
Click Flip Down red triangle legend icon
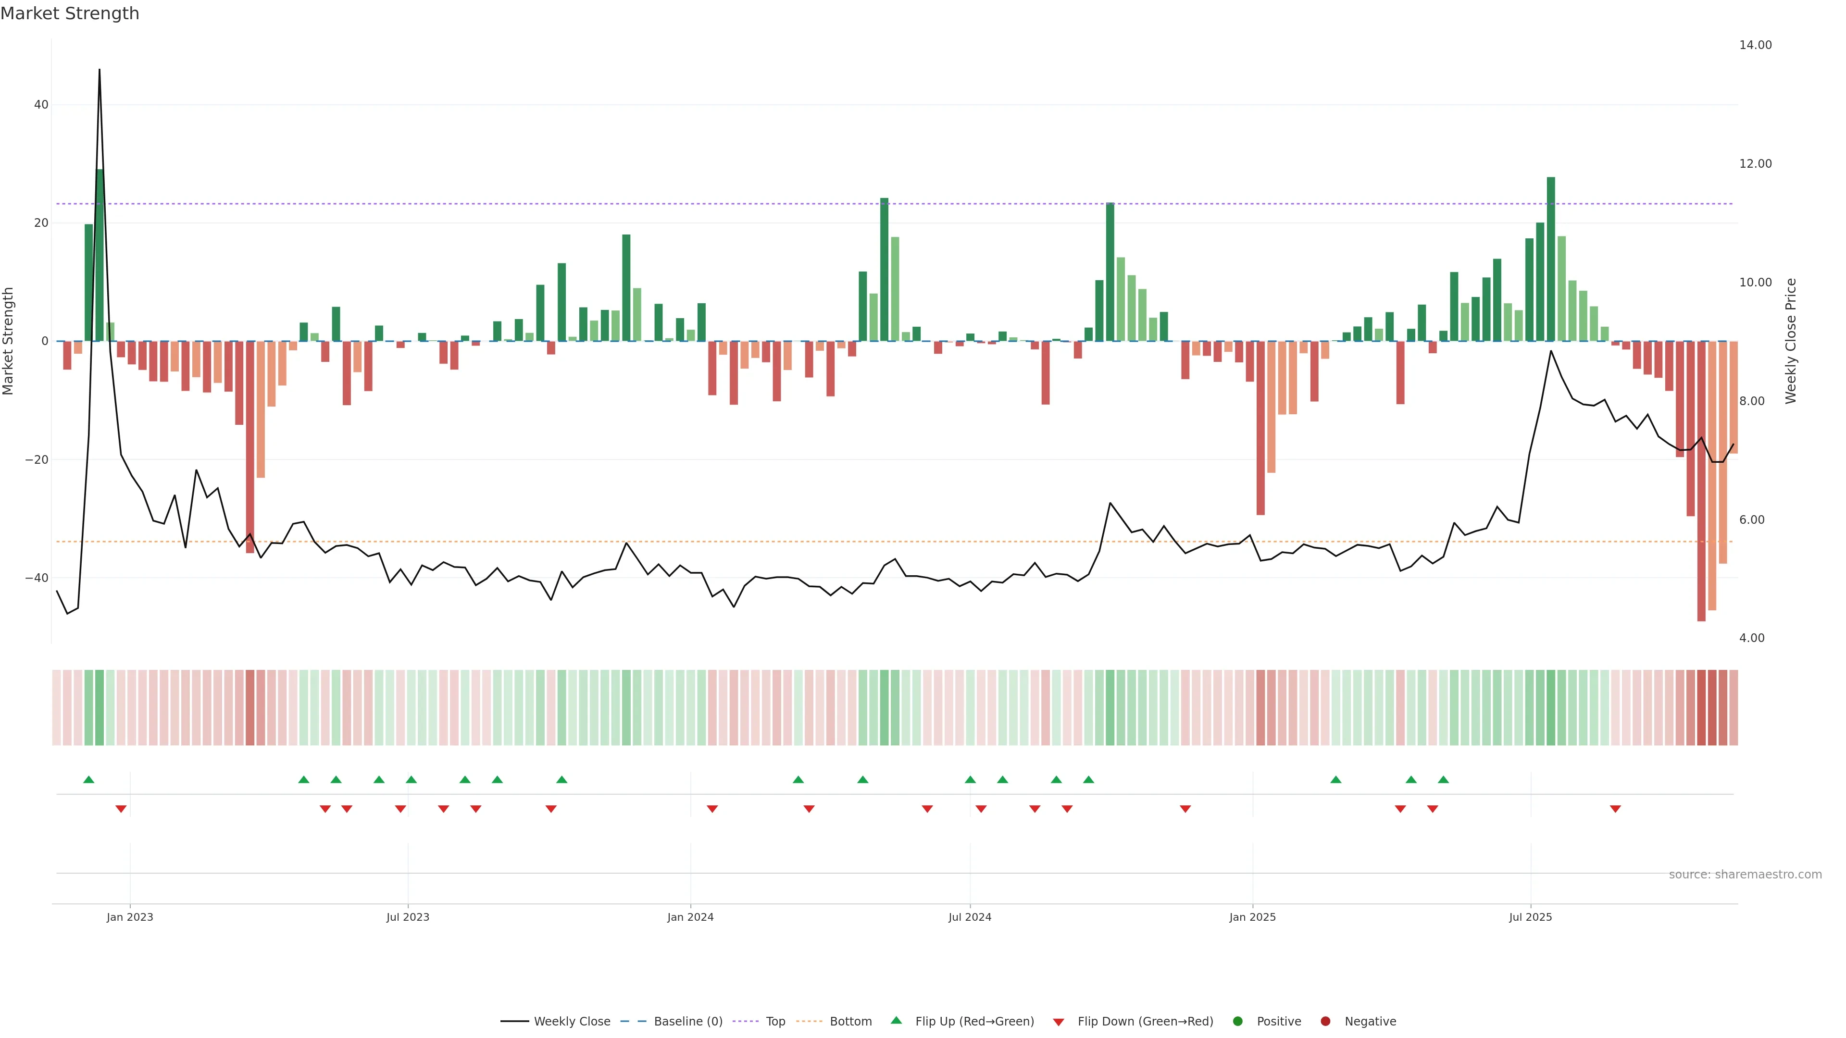pos(1059,1022)
